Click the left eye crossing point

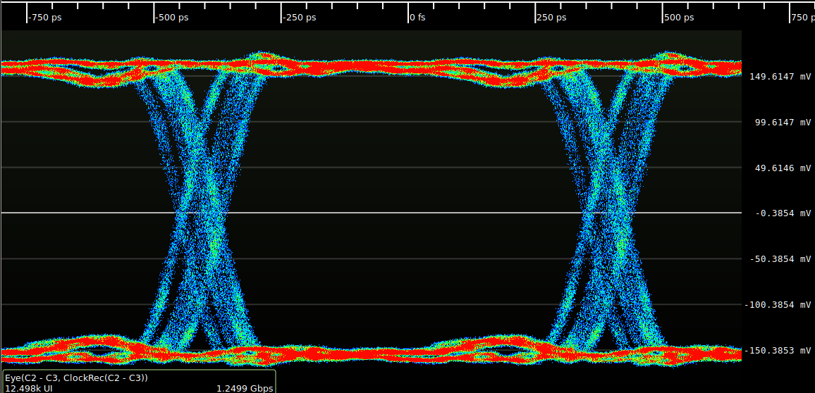pyautogui.click(x=200, y=213)
